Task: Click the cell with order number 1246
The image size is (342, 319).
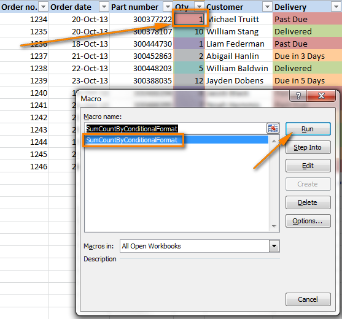Action: pyautogui.click(x=25, y=167)
